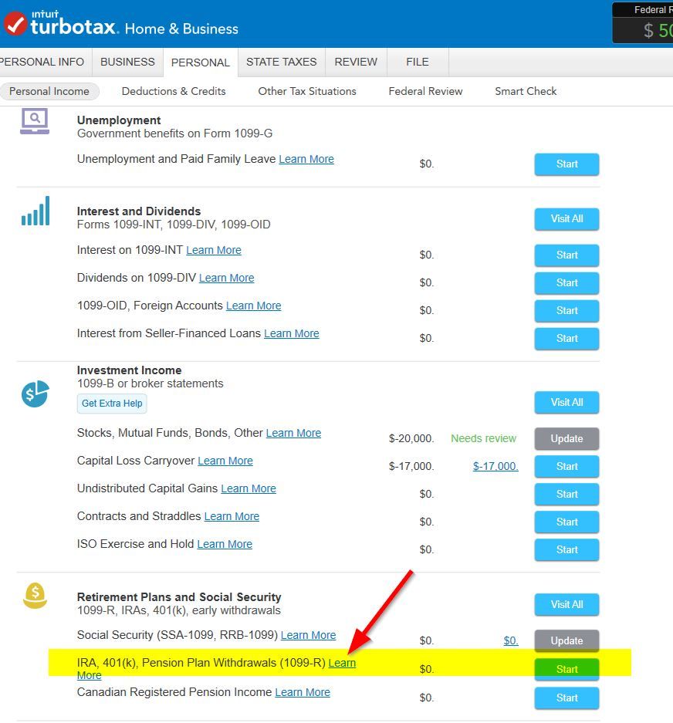673x723 pixels.
Task: Update the Social Security entry
Action: point(566,640)
